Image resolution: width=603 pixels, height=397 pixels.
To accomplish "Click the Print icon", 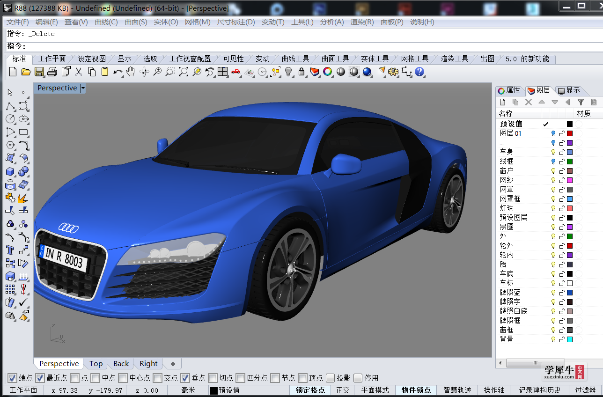I will (52, 72).
